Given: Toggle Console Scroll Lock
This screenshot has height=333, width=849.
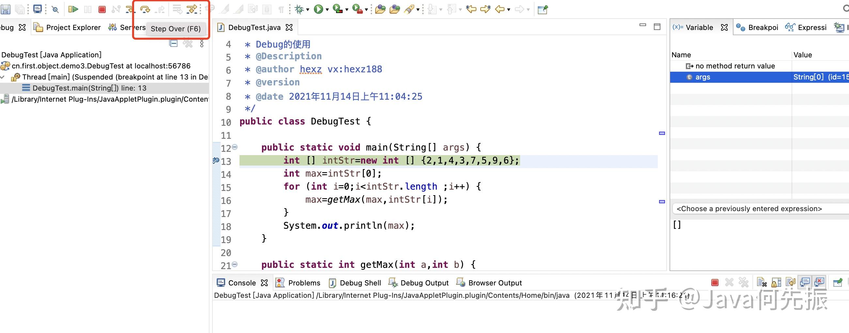Looking at the screenshot, I should coord(776,282).
